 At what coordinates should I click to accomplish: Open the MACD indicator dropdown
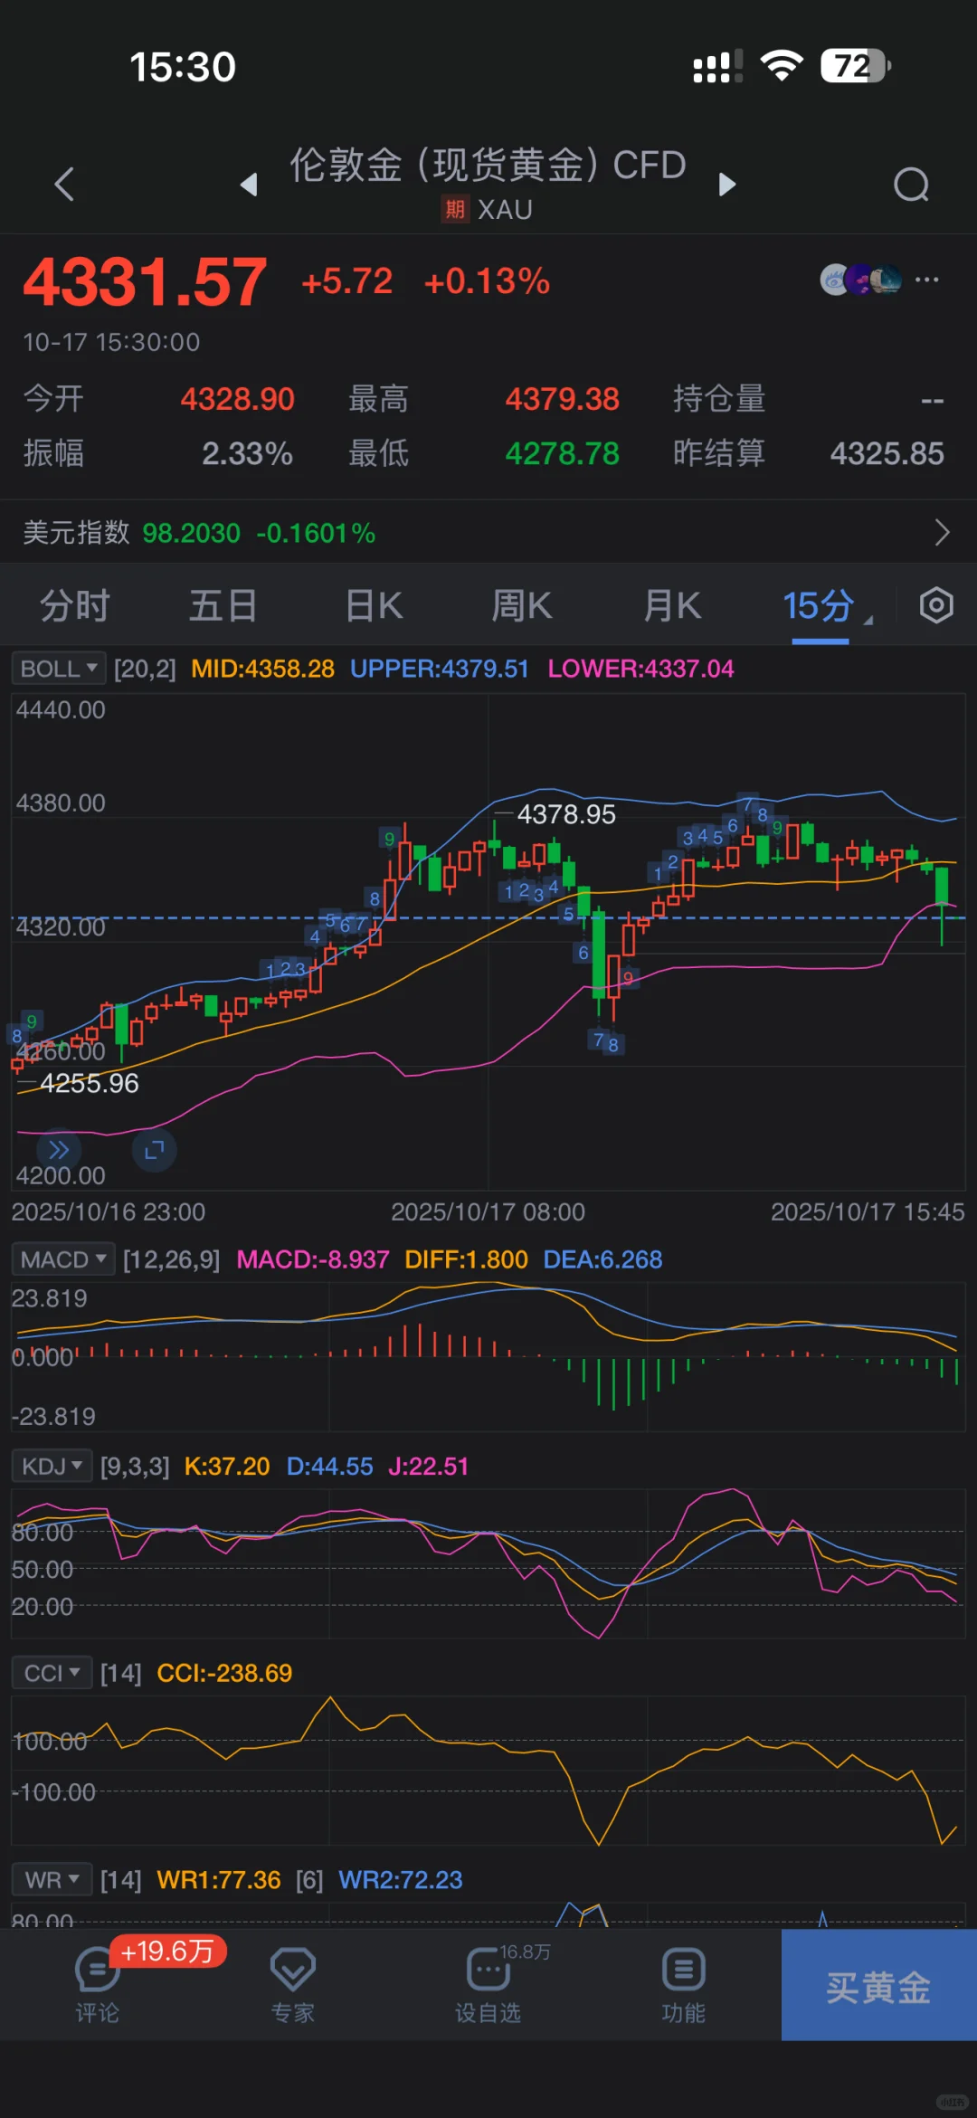[63, 1259]
